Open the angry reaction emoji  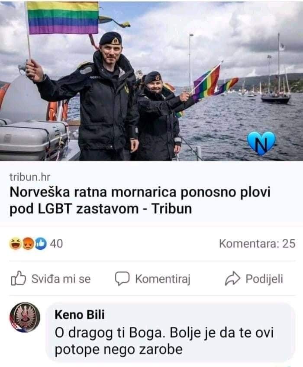(x=28, y=244)
